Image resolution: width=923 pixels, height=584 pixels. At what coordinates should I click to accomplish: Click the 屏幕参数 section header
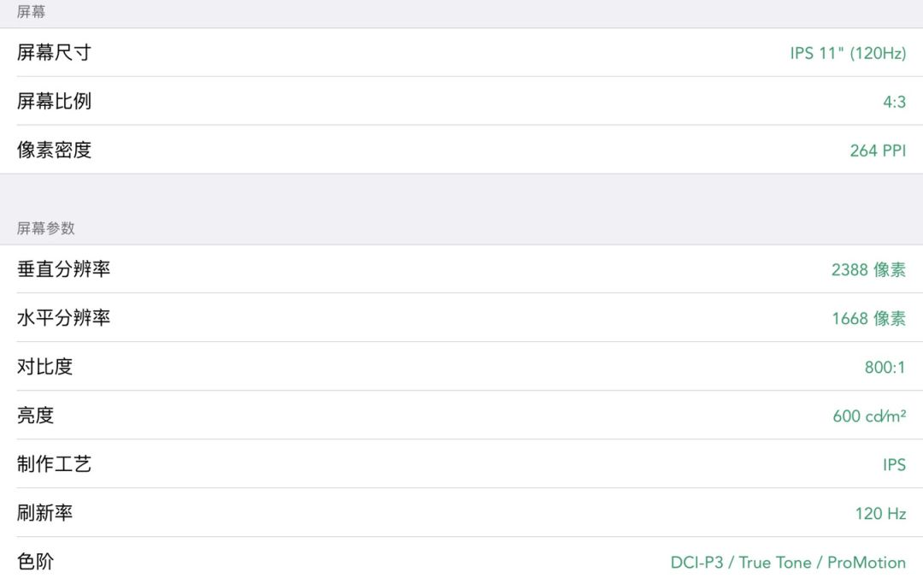coord(46,227)
